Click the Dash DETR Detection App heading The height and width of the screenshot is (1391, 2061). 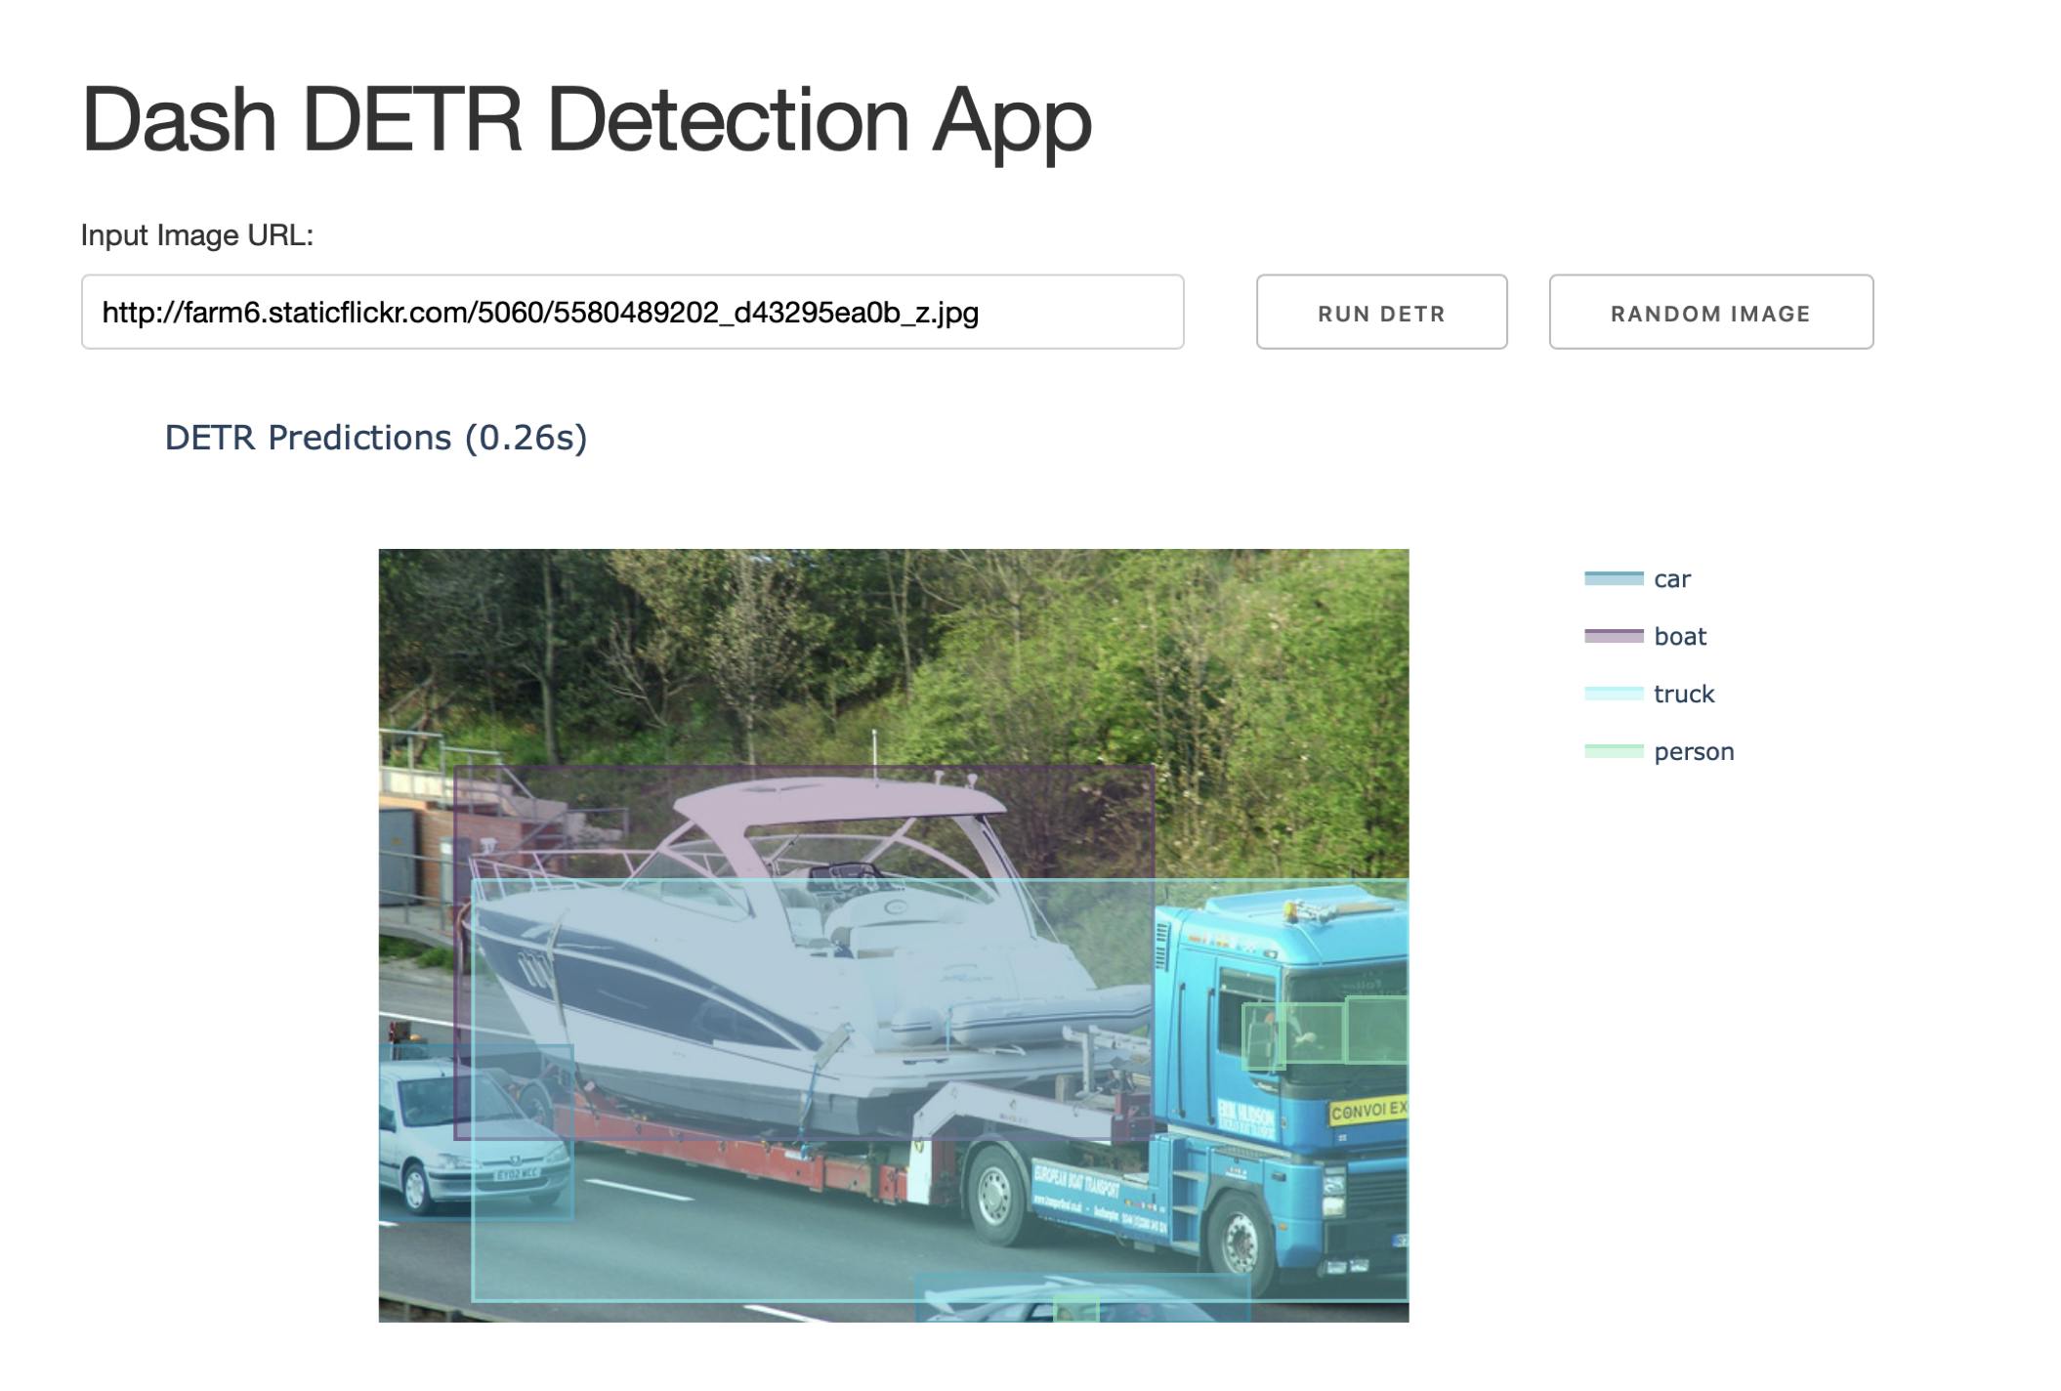[x=586, y=120]
